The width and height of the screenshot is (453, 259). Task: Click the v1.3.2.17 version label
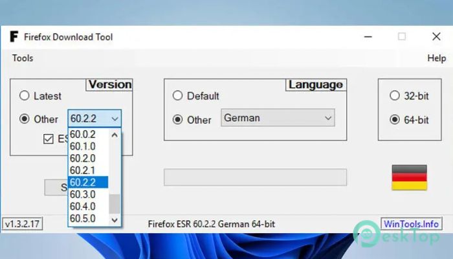click(22, 224)
